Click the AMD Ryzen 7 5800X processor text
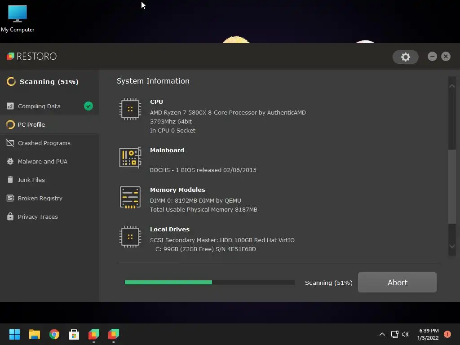The height and width of the screenshot is (345, 460). pyautogui.click(x=228, y=112)
